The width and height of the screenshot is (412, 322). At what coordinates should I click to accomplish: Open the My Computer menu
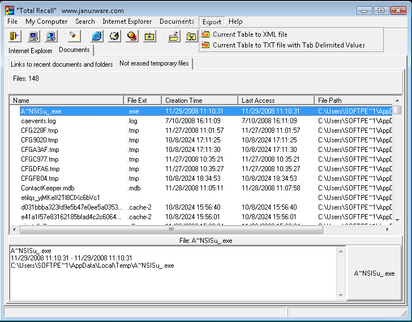coord(46,21)
